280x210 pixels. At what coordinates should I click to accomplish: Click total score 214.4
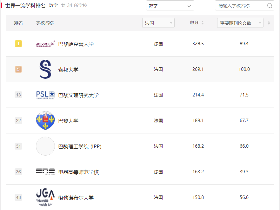click(198, 95)
